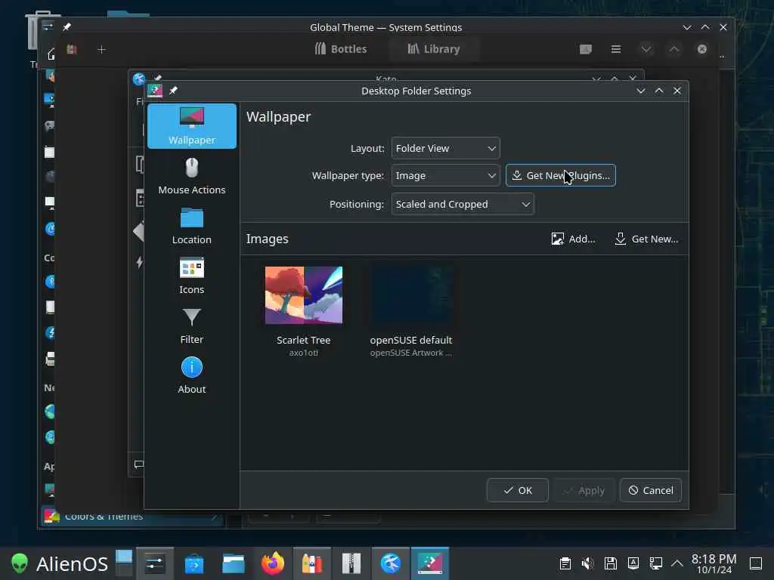The width and height of the screenshot is (774, 580).
Task: Open the Wallpaper type dropdown set to Image
Action: 445,175
